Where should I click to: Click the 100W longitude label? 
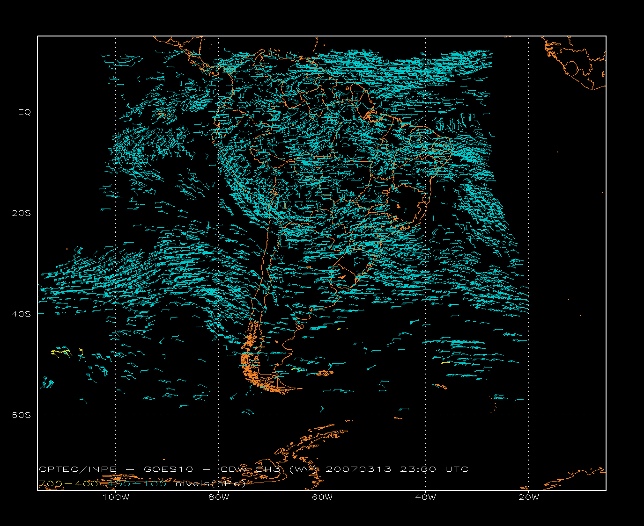click(116, 497)
